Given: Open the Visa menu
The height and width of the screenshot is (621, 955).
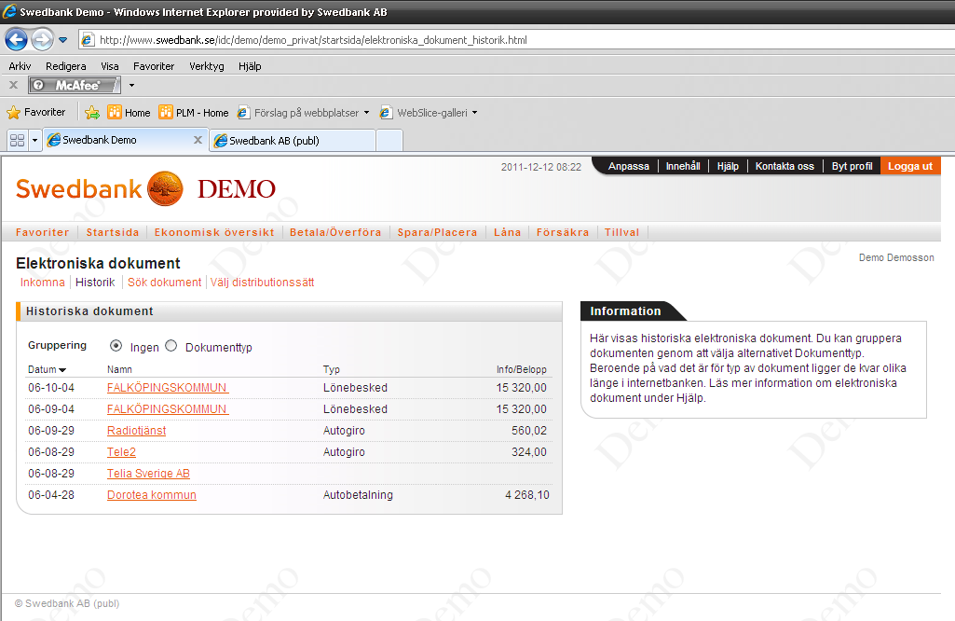Looking at the screenshot, I should tap(110, 66).
